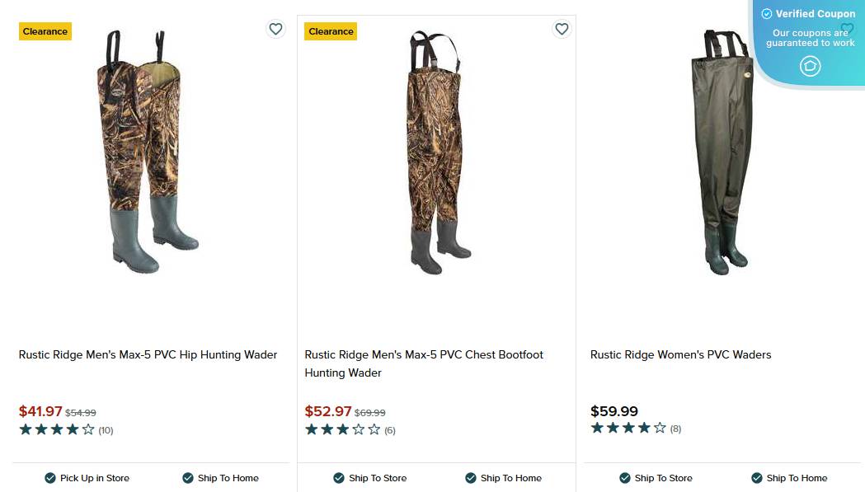Click the (8) reviews count on women's waders

pyautogui.click(x=675, y=428)
